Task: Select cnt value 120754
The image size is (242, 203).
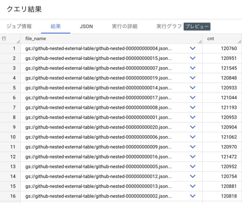Action: pos(229,176)
